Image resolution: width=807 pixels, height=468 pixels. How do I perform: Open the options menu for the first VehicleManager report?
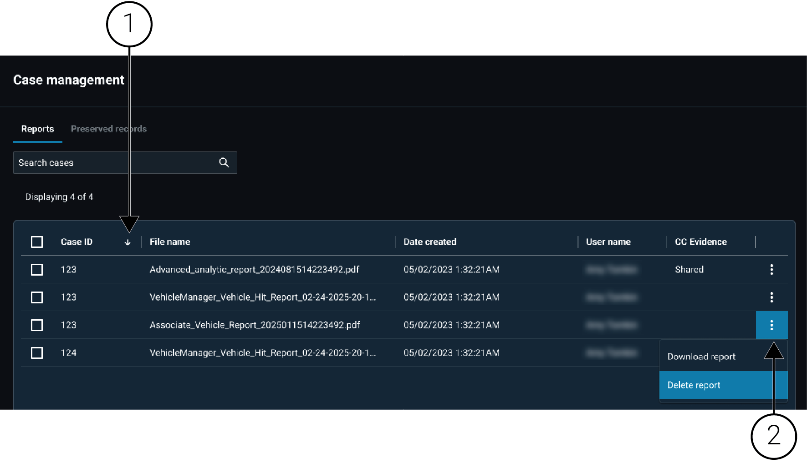coord(772,297)
